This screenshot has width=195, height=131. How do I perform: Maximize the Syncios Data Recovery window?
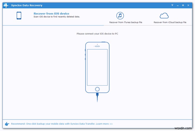[x=183, y=5]
